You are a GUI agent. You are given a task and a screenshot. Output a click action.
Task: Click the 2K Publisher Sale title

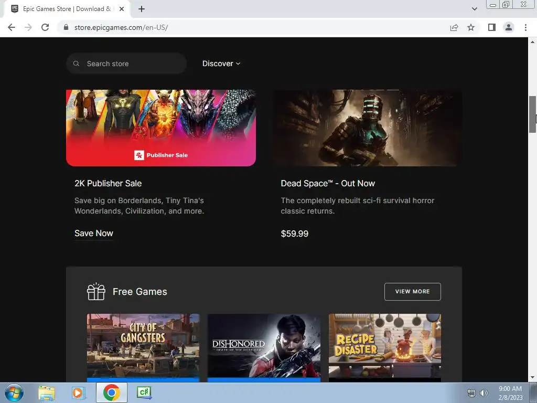[108, 183]
